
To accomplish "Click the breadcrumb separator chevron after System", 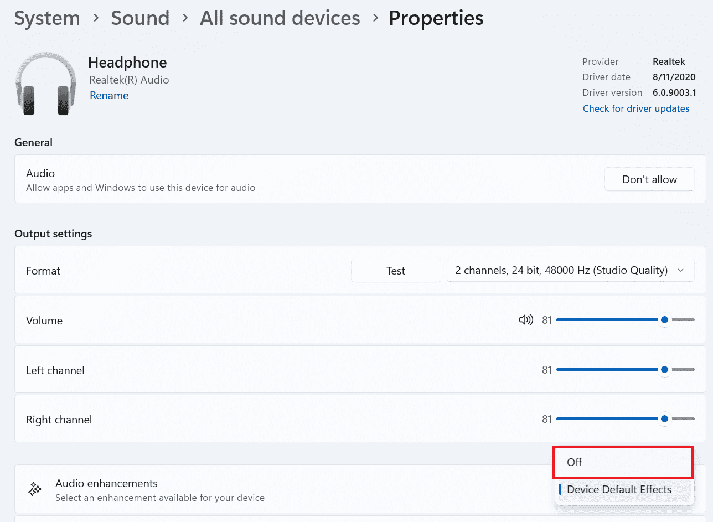I will click(95, 18).
